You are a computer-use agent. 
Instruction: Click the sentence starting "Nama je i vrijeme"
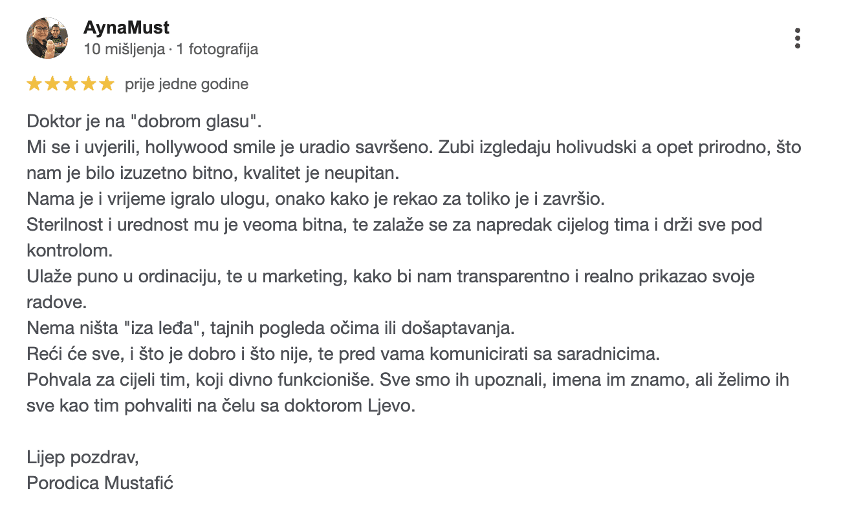[x=316, y=199]
